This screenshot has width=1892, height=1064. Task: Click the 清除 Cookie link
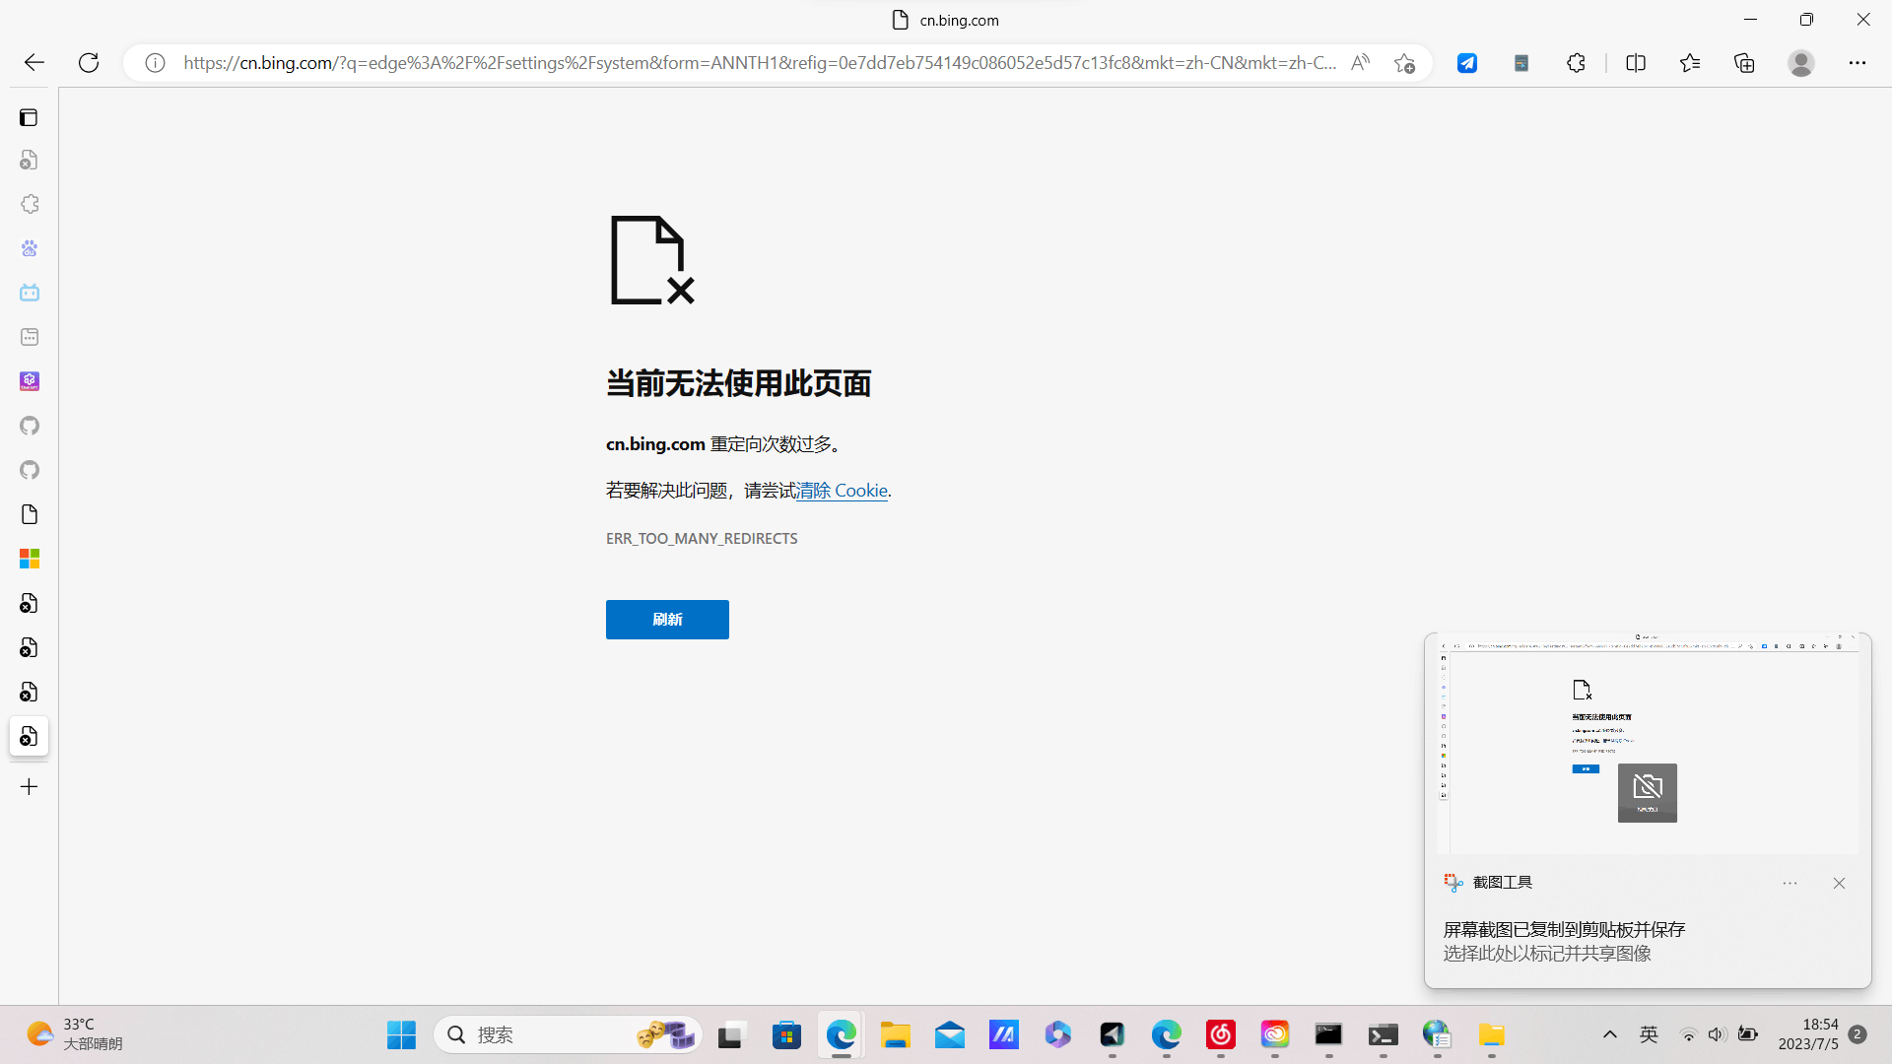842,491
